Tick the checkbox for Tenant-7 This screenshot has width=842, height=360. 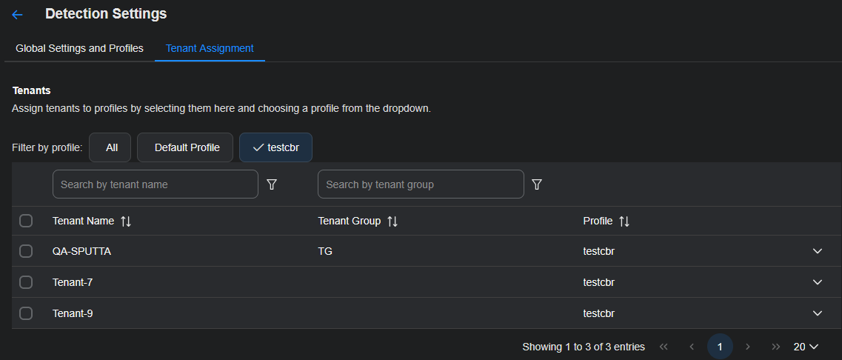[26, 282]
